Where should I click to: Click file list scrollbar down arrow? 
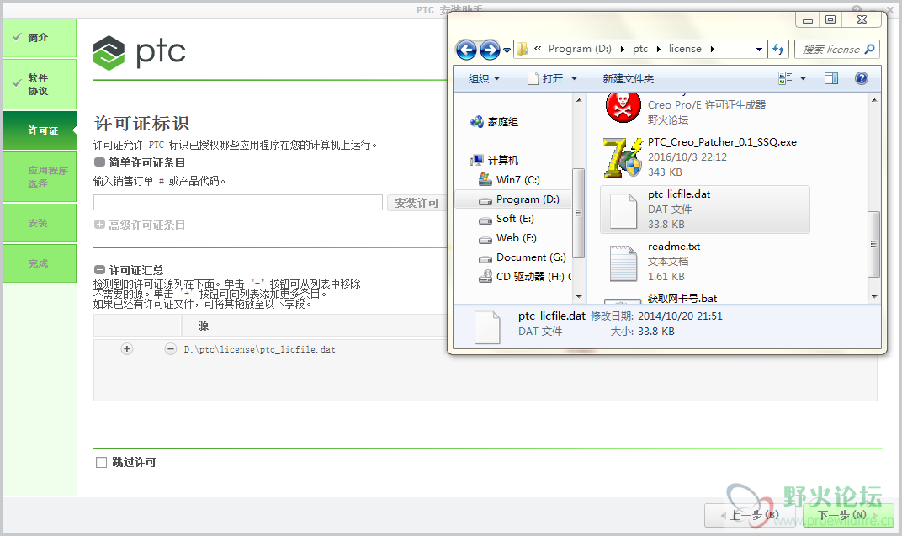tap(873, 297)
